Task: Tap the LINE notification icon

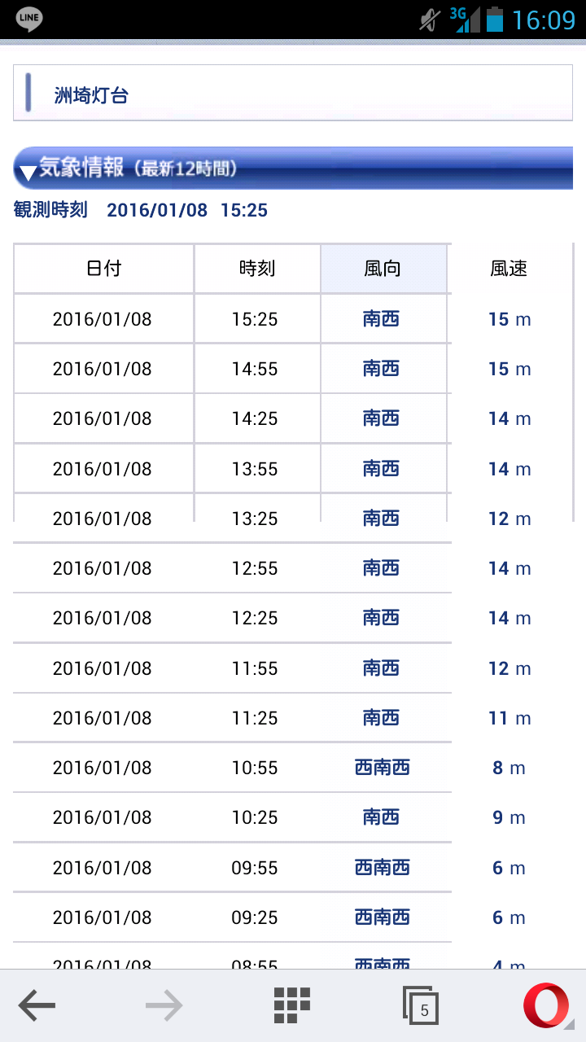Action: coord(29,19)
